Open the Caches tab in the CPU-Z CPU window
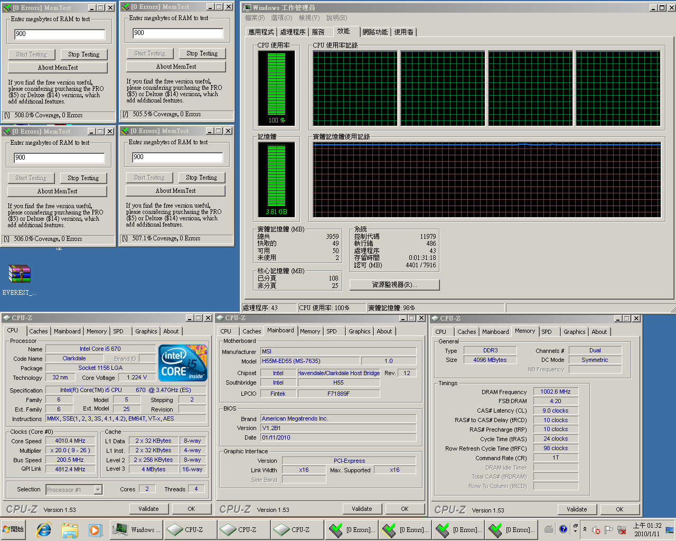 click(38, 331)
